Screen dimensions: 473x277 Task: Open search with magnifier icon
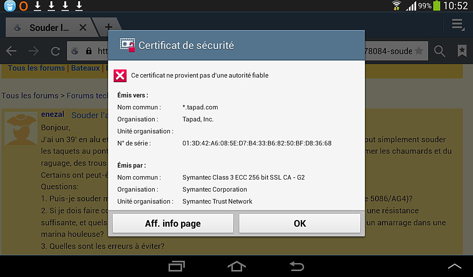click(x=440, y=51)
